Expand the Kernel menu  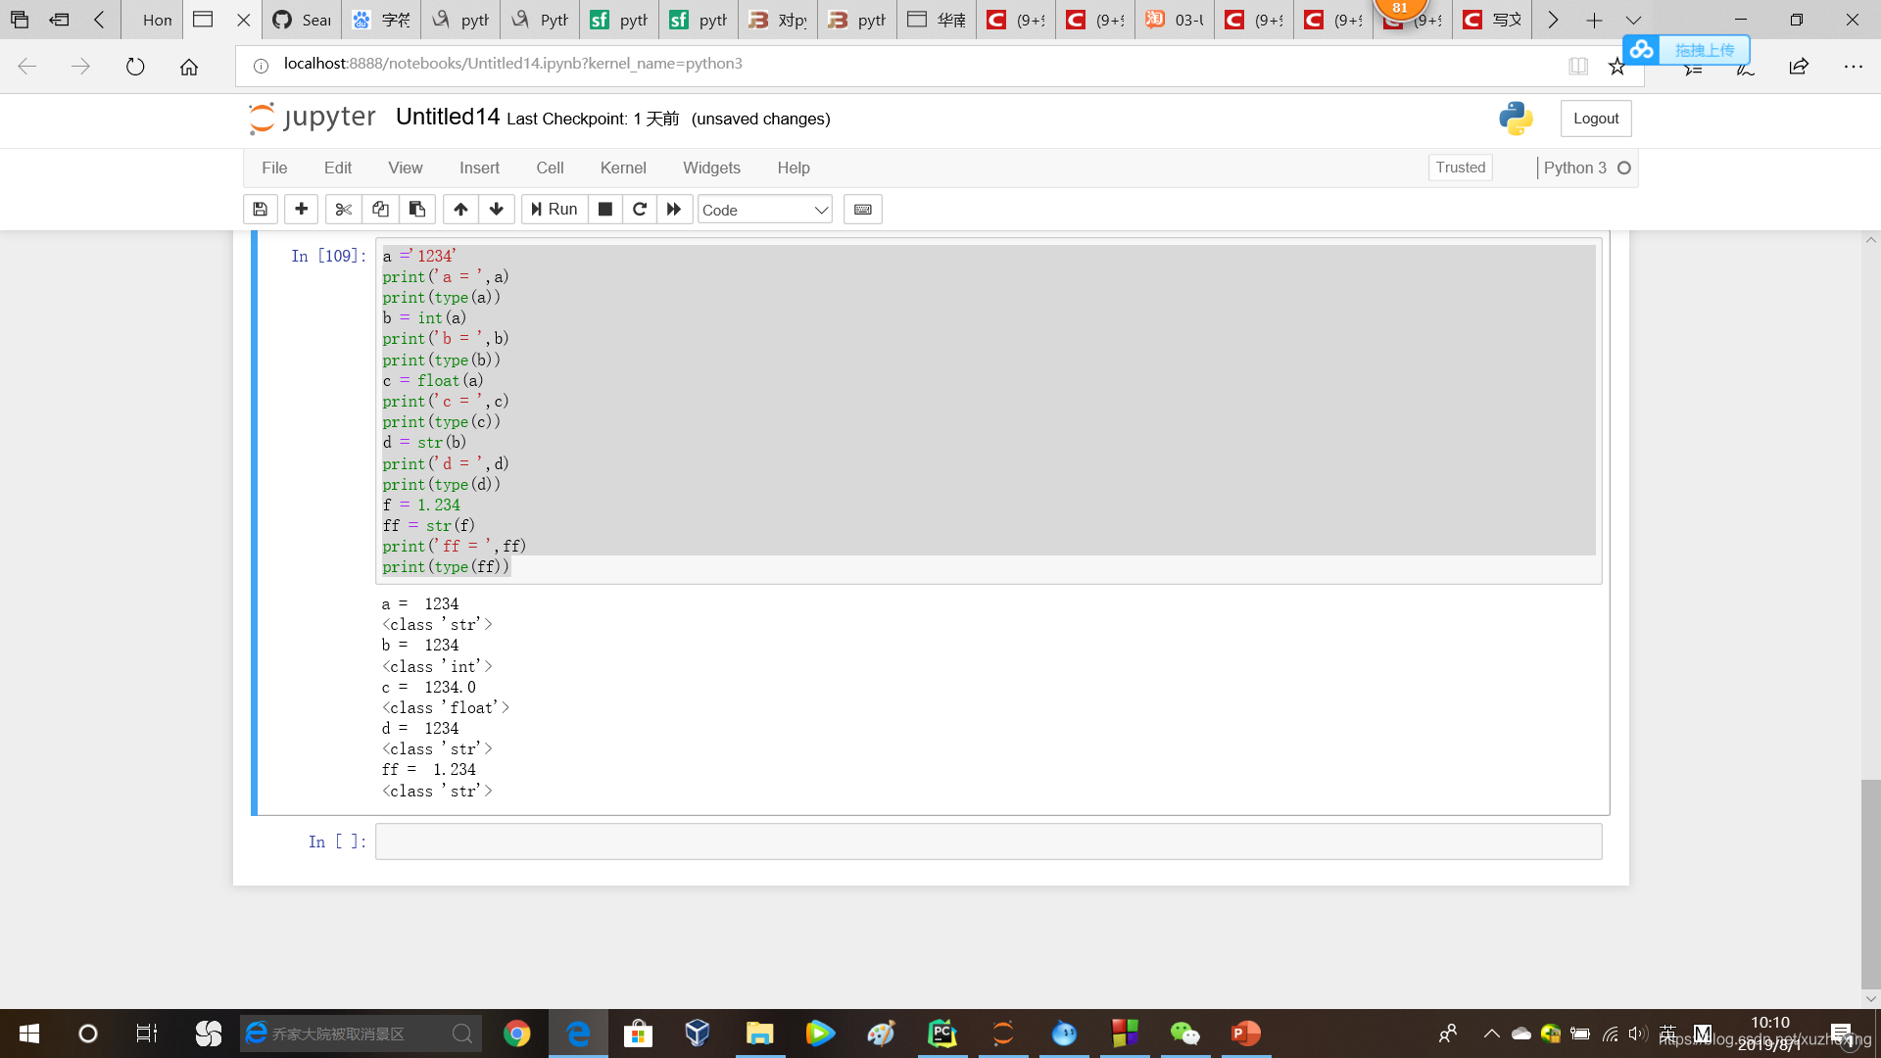(623, 167)
